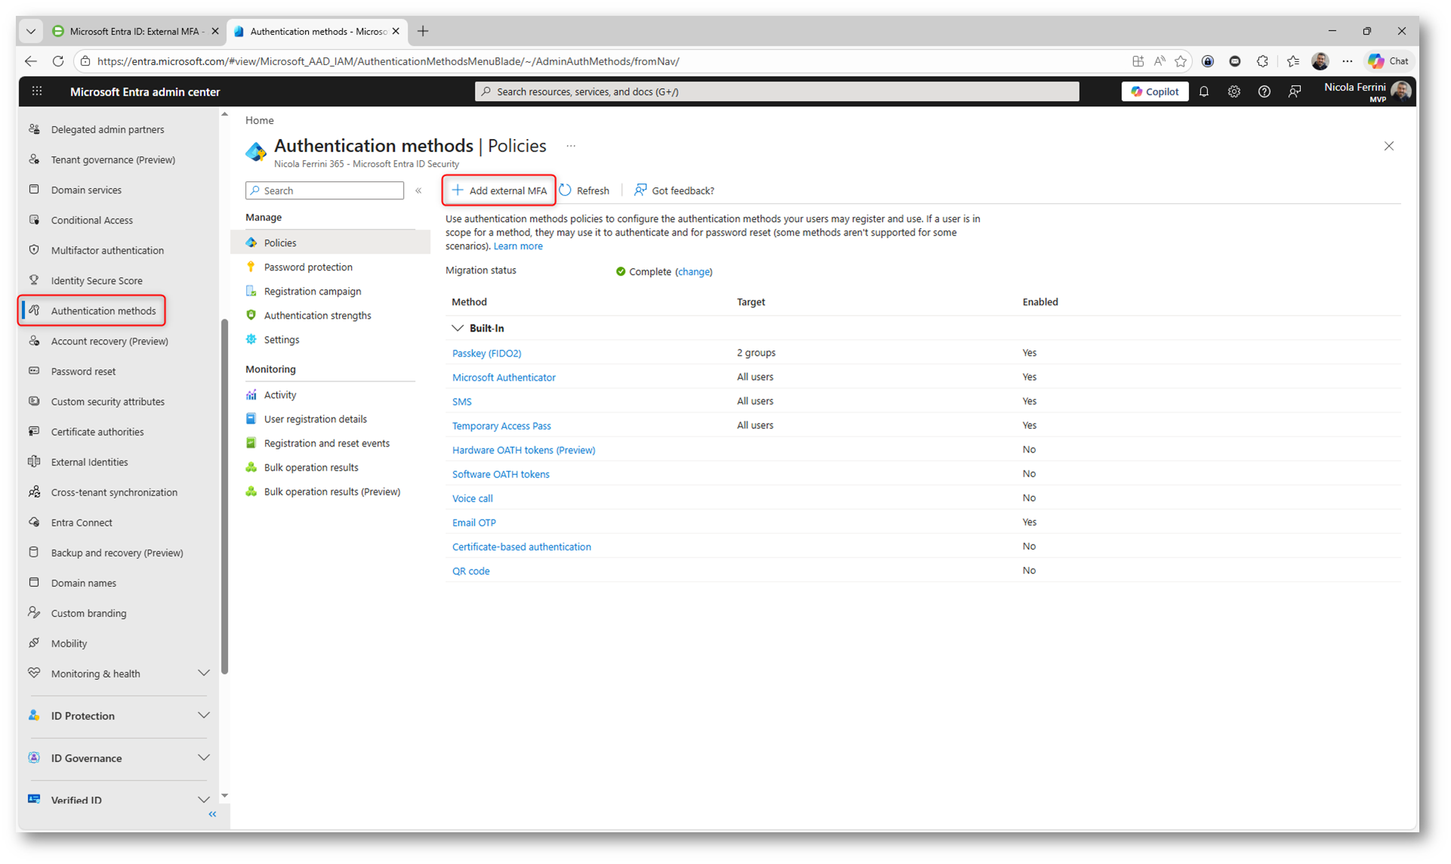Open Conditional Access in sidebar
The height and width of the screenshot is (864, 1451).
pyautogui.click(x=91, y=220)
